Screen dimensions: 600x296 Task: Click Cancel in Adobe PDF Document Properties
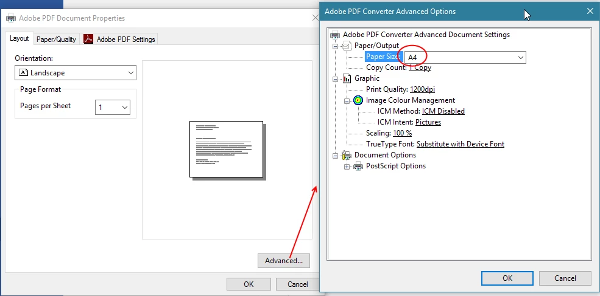pos(297,284)
